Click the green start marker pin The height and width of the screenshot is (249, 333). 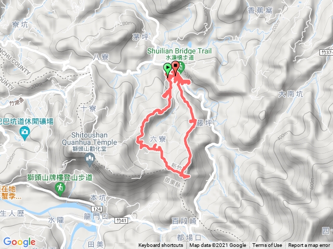point(168,70)
